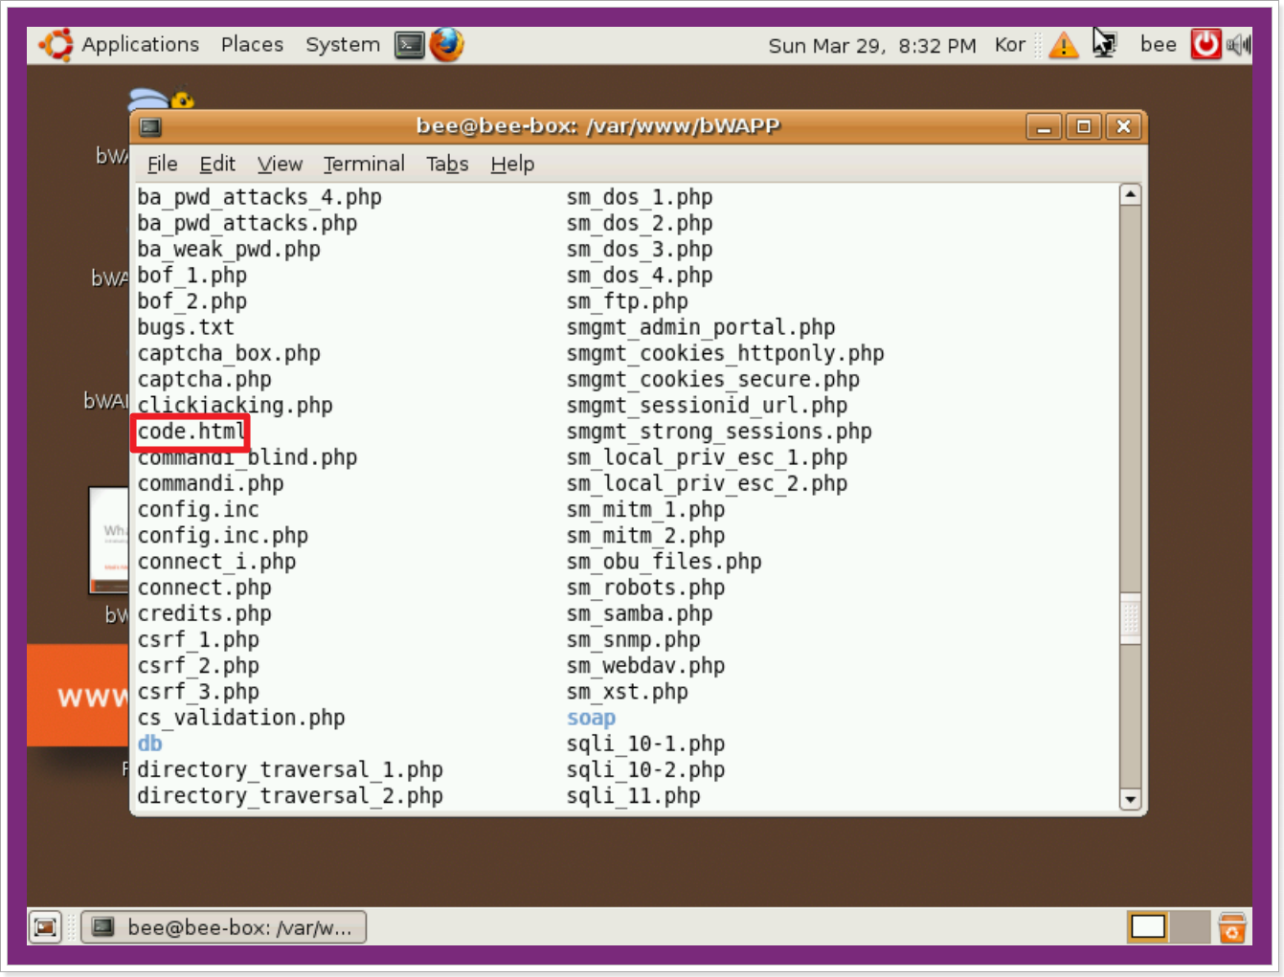Click sm_webdav.php in the listing
The width and height of the screenshot is (1284, 977).
point(645,666)
